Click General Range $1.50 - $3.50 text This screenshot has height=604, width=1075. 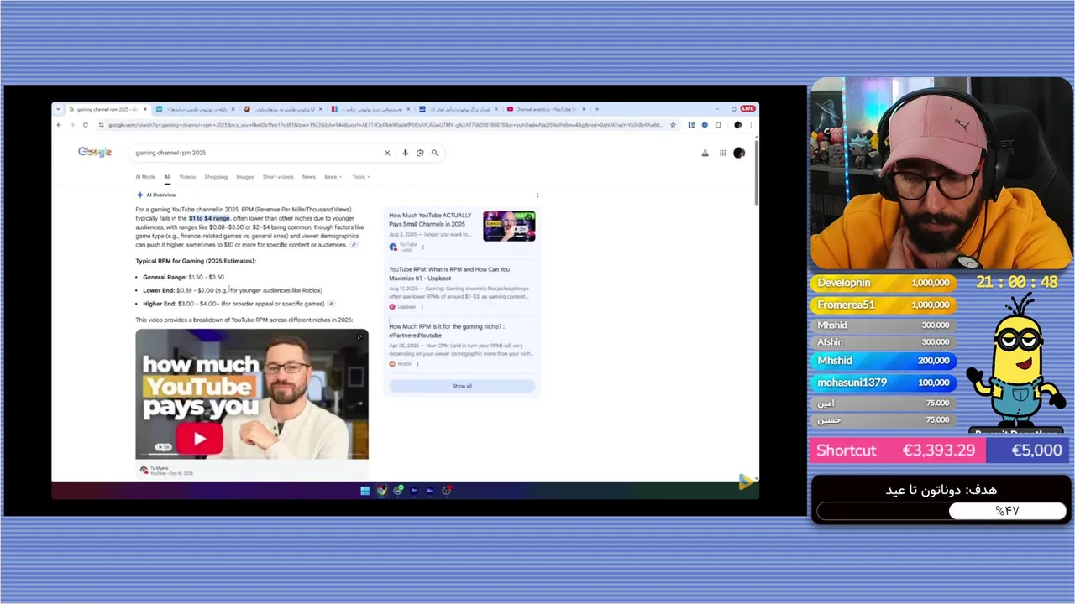(x=183, y=277)
